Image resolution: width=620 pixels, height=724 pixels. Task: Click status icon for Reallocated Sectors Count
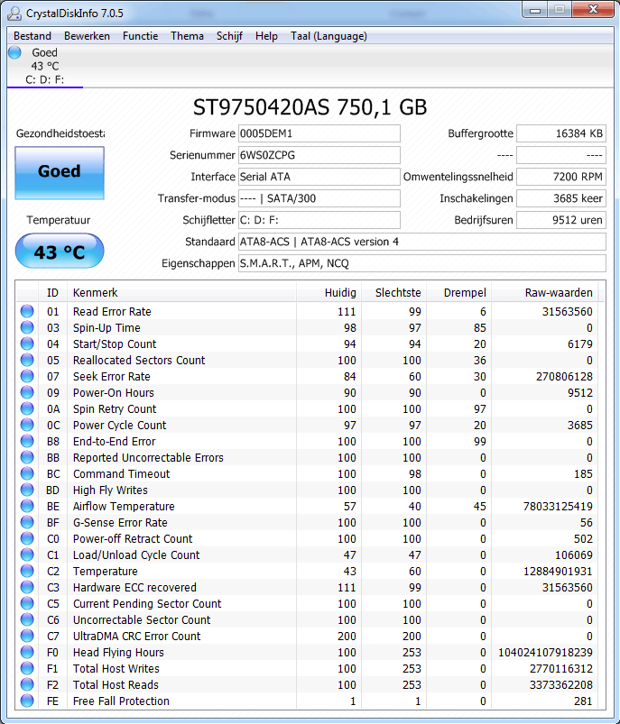(x=27, y=360)
